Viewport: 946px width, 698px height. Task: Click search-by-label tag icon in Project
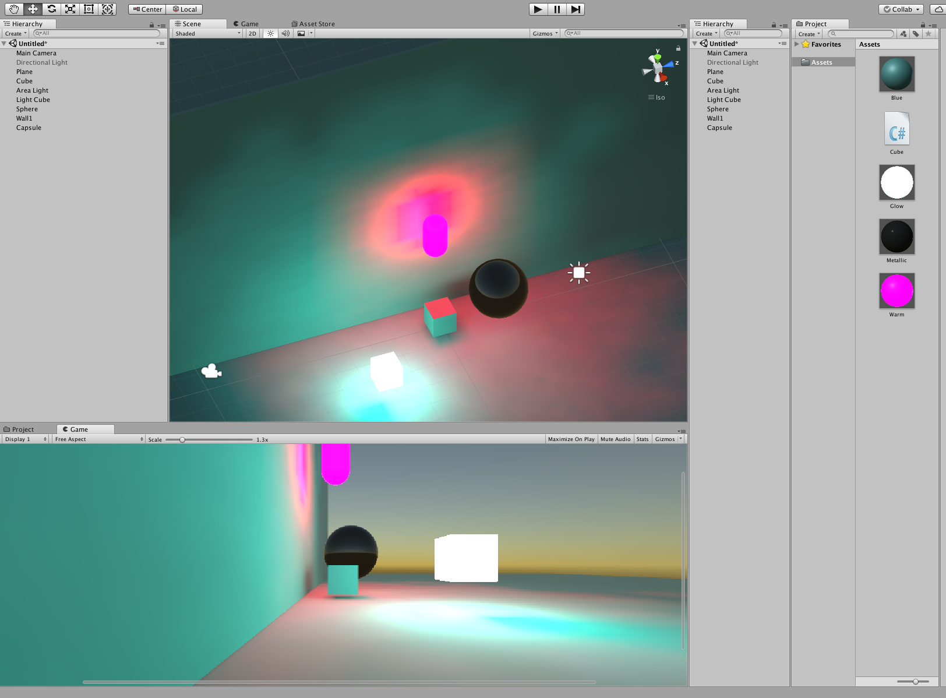pos(916,34)
